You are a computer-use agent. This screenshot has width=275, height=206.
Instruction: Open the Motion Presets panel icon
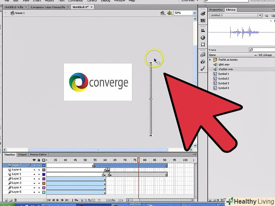tap(203, 69)
